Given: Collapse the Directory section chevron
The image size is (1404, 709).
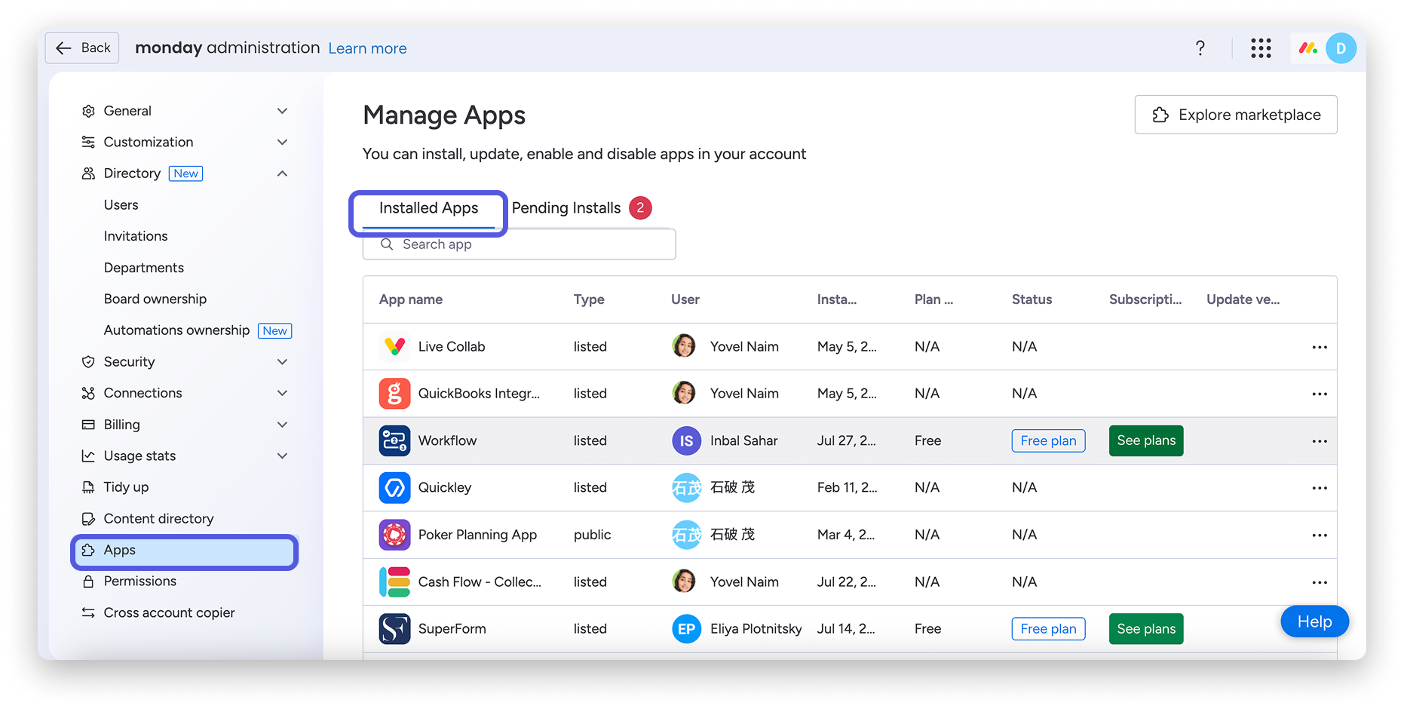Looking at the screenshot, I should coord(282,173).
